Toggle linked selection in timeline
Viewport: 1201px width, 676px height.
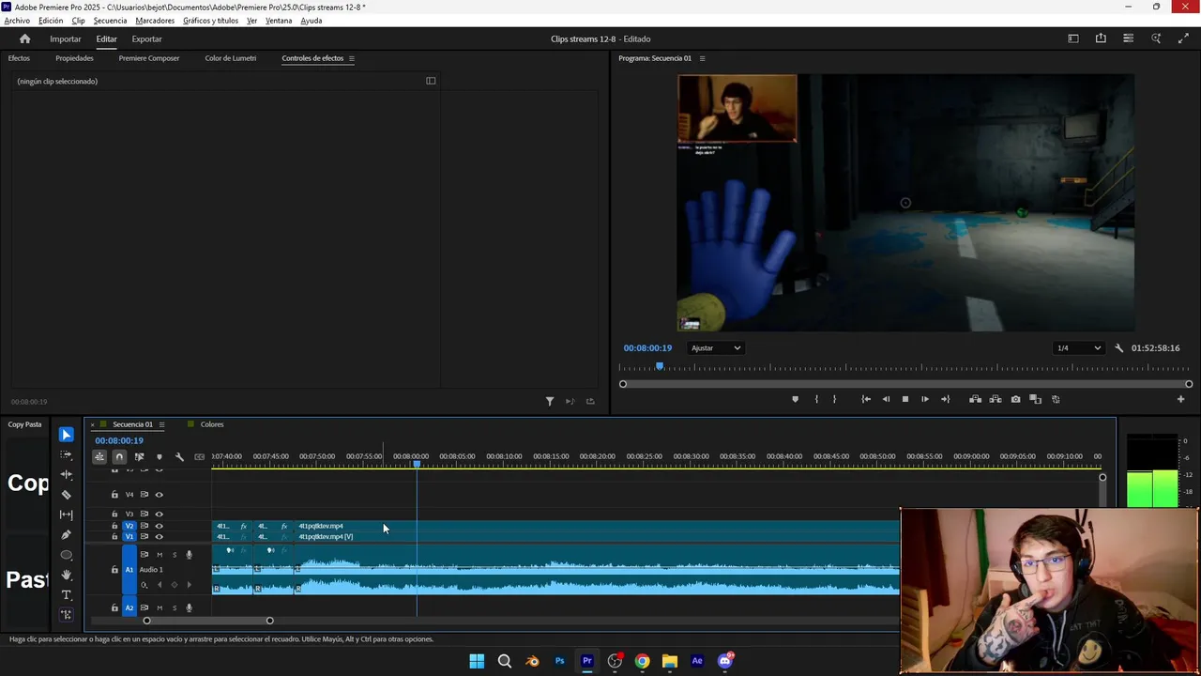[139, 457]
